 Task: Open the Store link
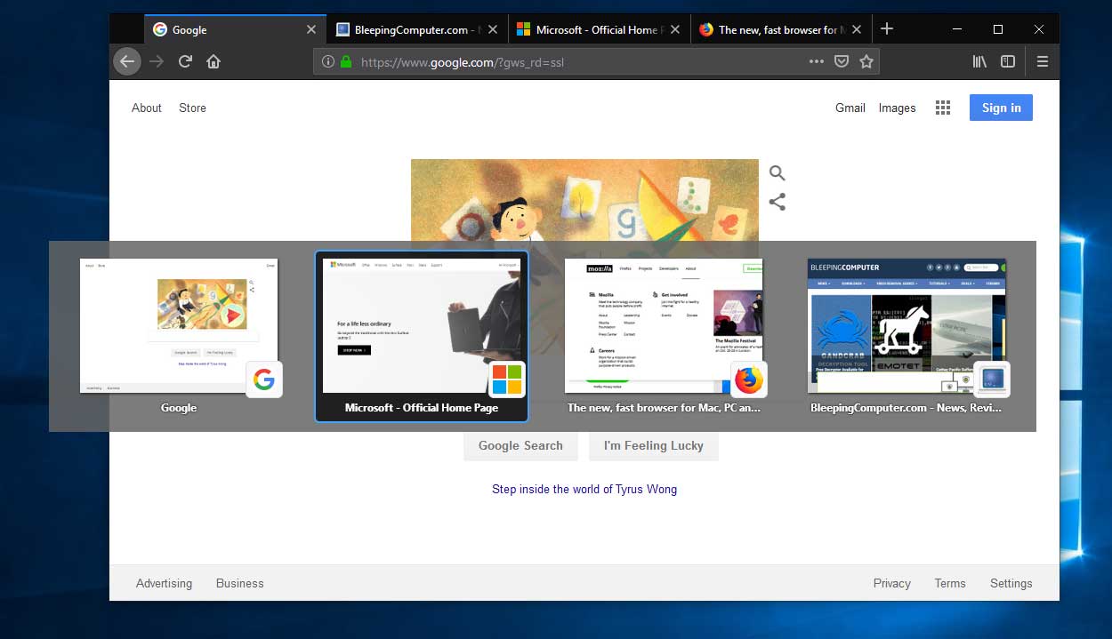click(192, 108)
